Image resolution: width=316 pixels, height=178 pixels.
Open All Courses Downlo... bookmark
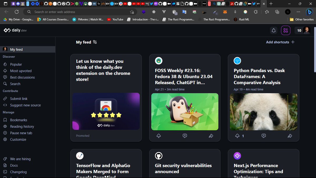click(x=53, y=19)
